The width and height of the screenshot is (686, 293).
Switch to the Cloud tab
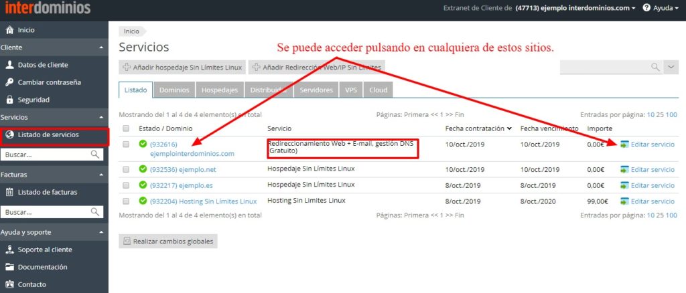pyautogui.click(x=378, y=90)
